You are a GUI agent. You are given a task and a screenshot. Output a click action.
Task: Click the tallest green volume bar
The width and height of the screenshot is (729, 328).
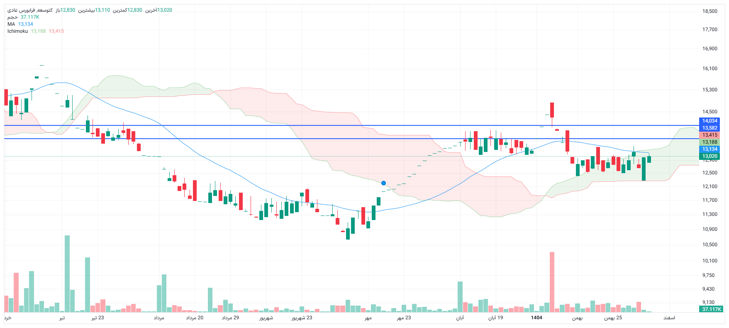click(x=67, y=274)
